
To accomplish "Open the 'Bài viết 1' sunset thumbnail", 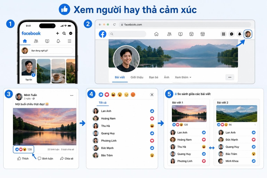I will pos(189,114).
